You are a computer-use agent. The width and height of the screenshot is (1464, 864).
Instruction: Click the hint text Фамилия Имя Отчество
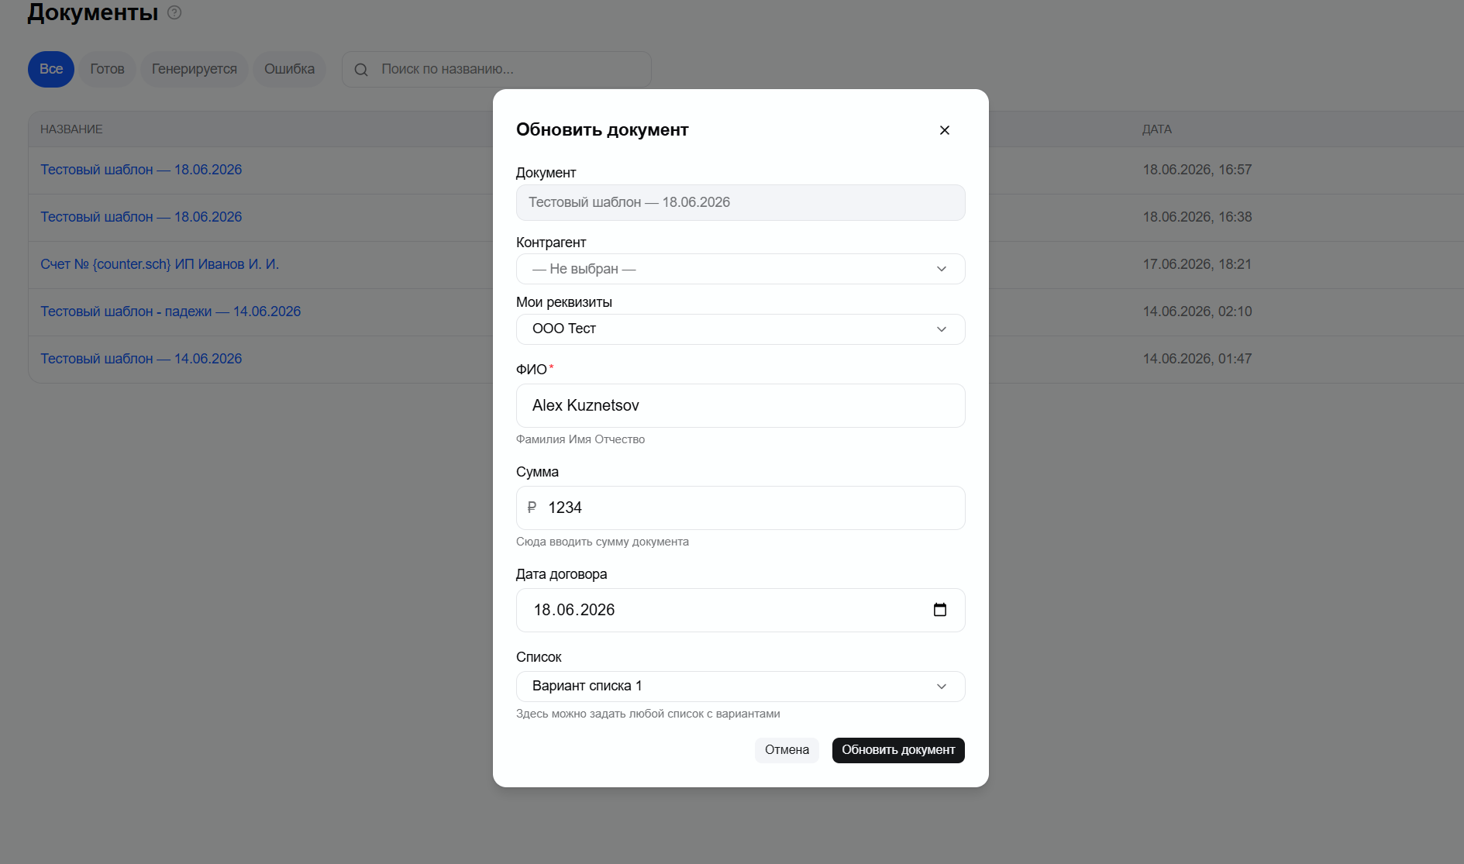pos(580,439)
